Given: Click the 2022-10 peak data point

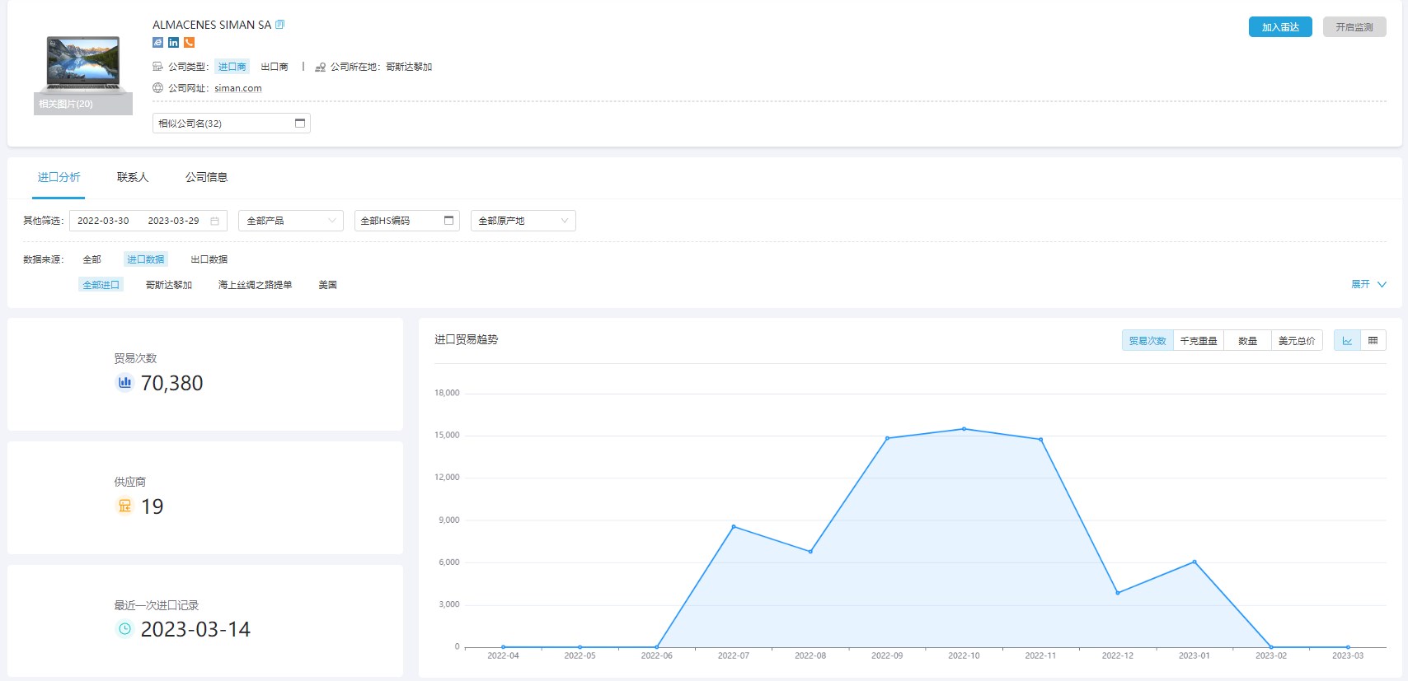Looking at the screenshot, I should 964,429.
